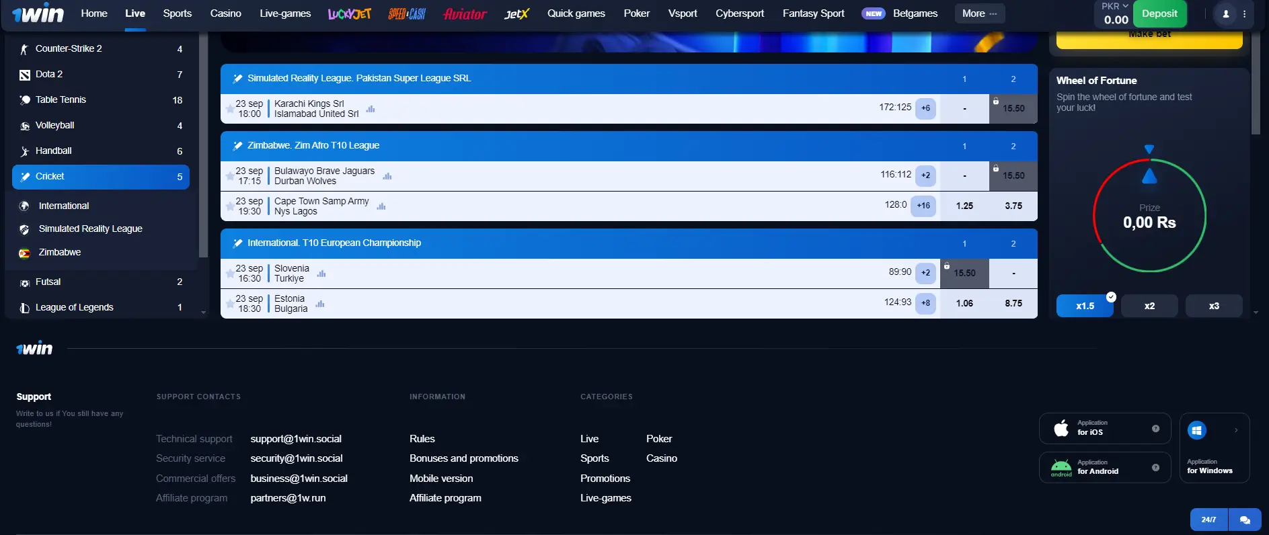
Task: Click the statistics icon for Karachi Kings match
Action: tap(371, 109)
